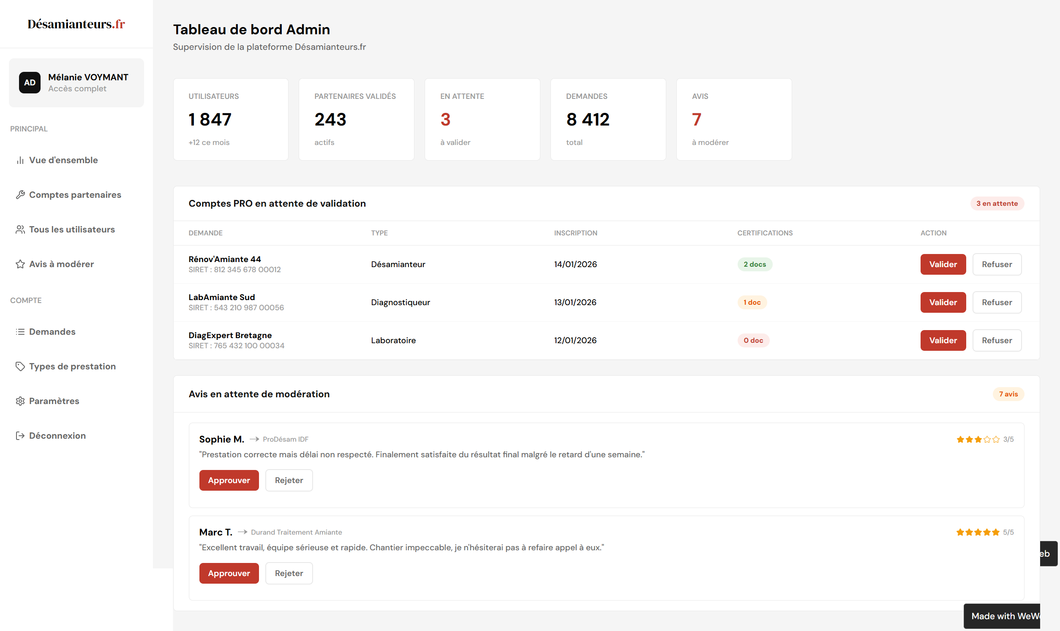This screenshot has height=631, width=1060.
Task: Click the CERTIFICATIONS column header
Action: tap(765, 233)
